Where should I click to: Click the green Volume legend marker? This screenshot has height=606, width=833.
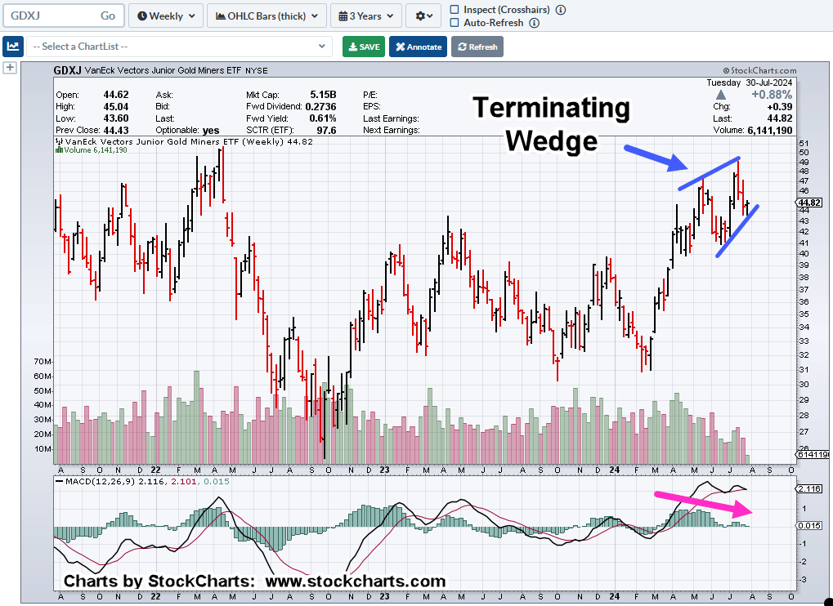[58, 150]
